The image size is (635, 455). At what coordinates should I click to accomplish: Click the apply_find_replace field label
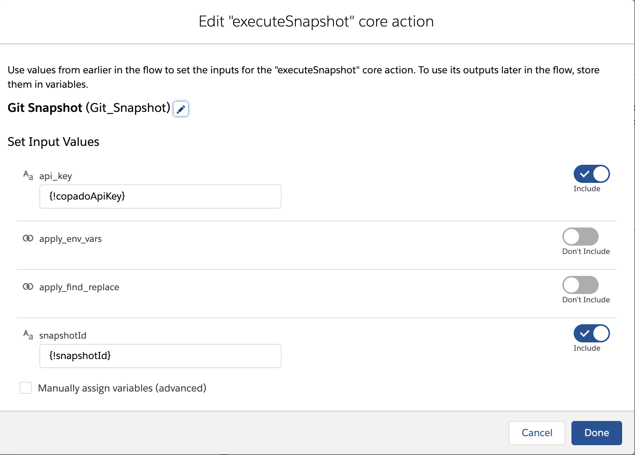click(79, 287)
